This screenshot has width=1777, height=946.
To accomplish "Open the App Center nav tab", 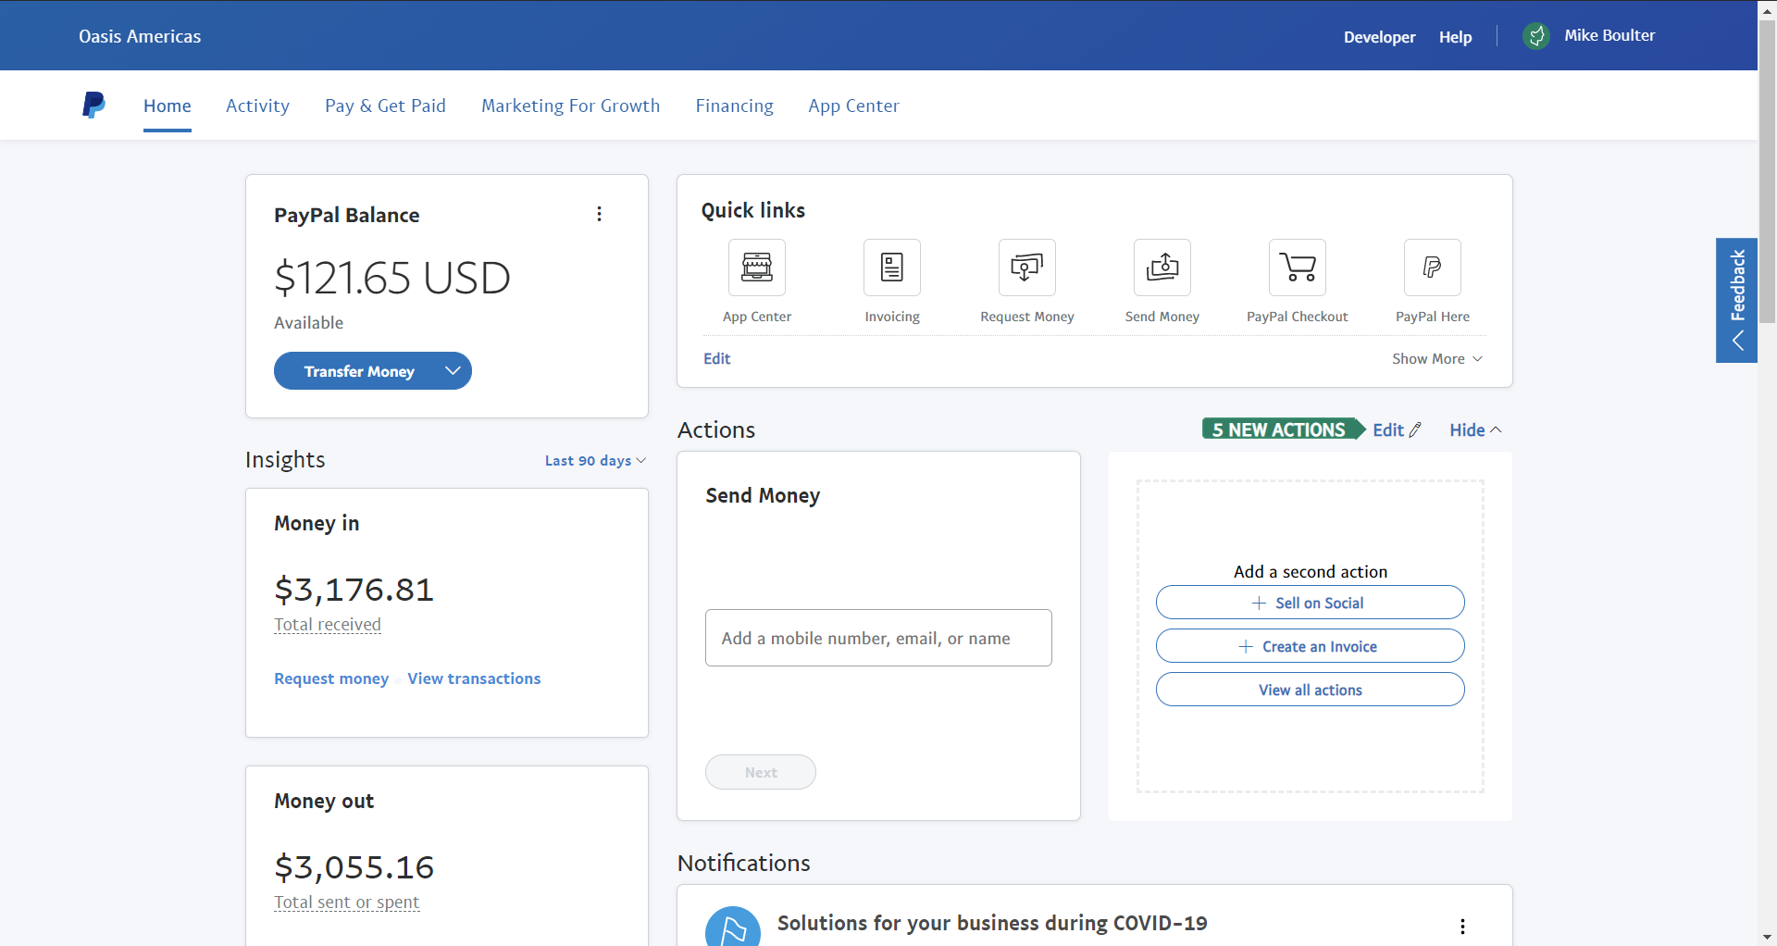I will [x=853, y=106].
